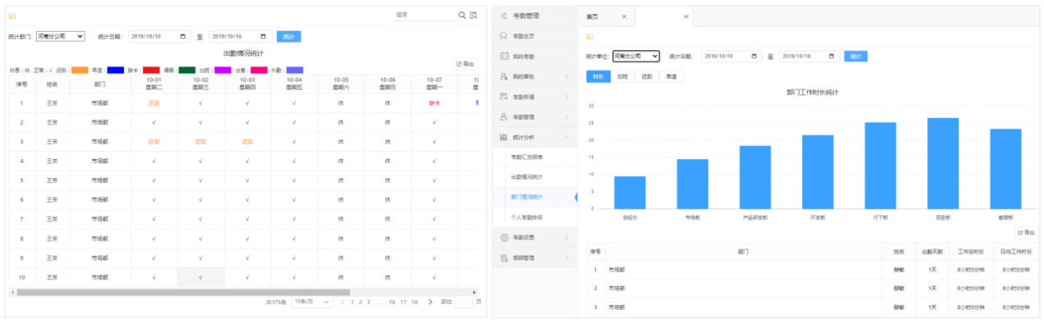Click the blue 统计 button in right panel
Image resolution: width=1044 pixels, height=323 pixels.
tap(856, 56)
